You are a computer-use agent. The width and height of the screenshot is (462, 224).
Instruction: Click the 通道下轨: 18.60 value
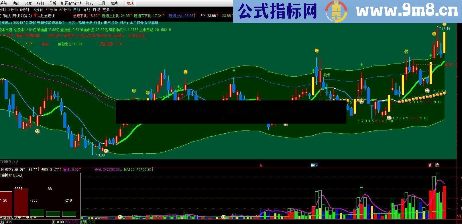(86, 16)
